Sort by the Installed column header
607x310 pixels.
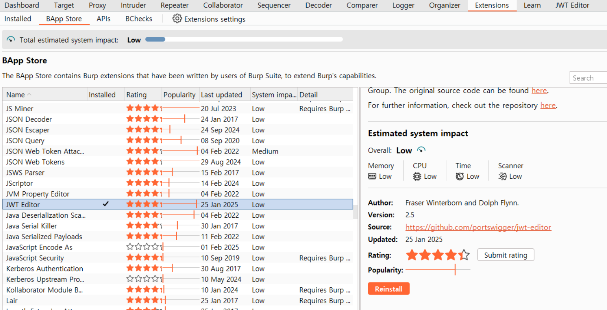[106, 95]
